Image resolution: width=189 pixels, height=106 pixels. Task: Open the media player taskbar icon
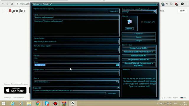tap(21, 103)
